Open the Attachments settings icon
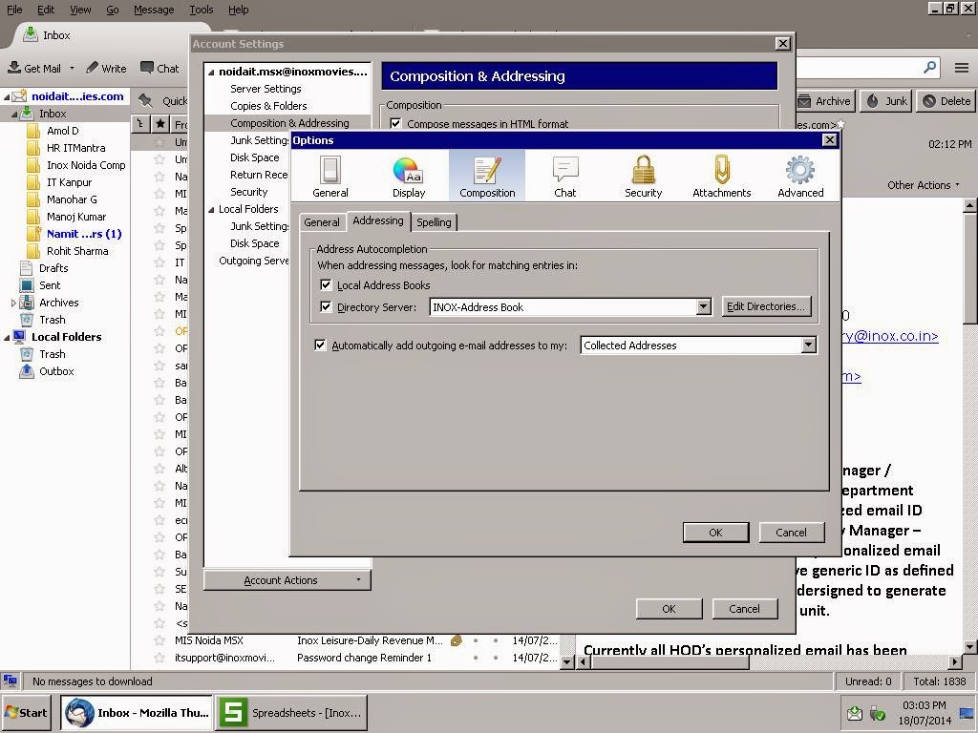This screenshot has width=978, height=733. click(721, 175)
